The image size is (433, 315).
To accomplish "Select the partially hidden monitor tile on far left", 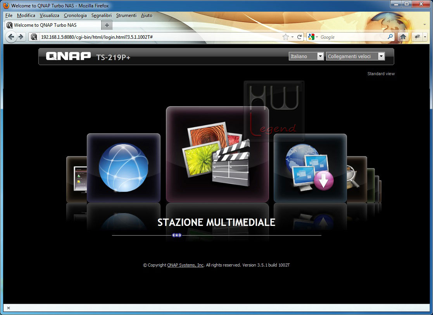I will tap(77, 179).
